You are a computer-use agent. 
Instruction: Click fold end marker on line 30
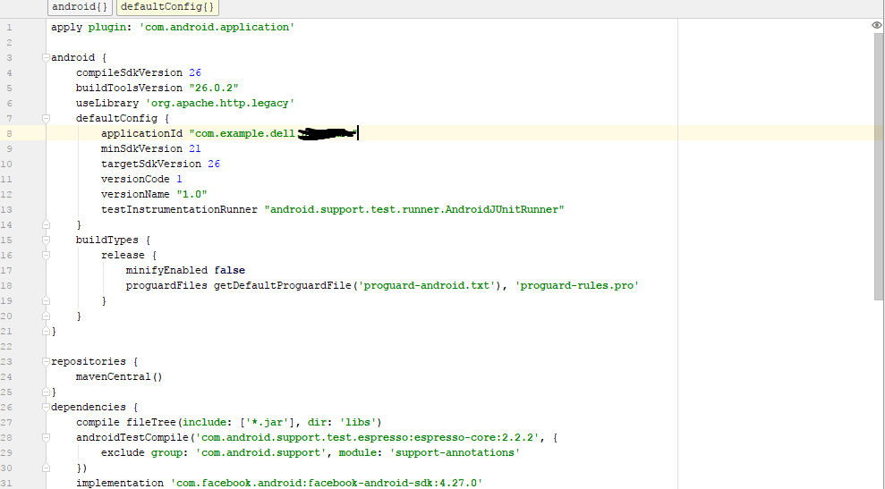coord(46,468)
